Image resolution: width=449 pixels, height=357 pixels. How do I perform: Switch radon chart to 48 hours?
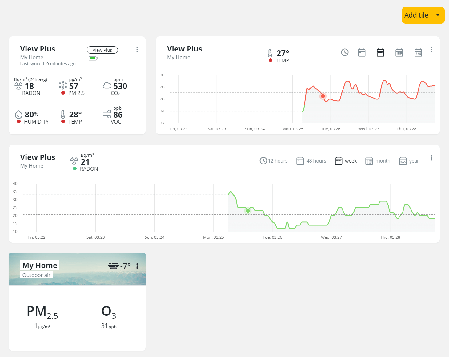point(311,161)
